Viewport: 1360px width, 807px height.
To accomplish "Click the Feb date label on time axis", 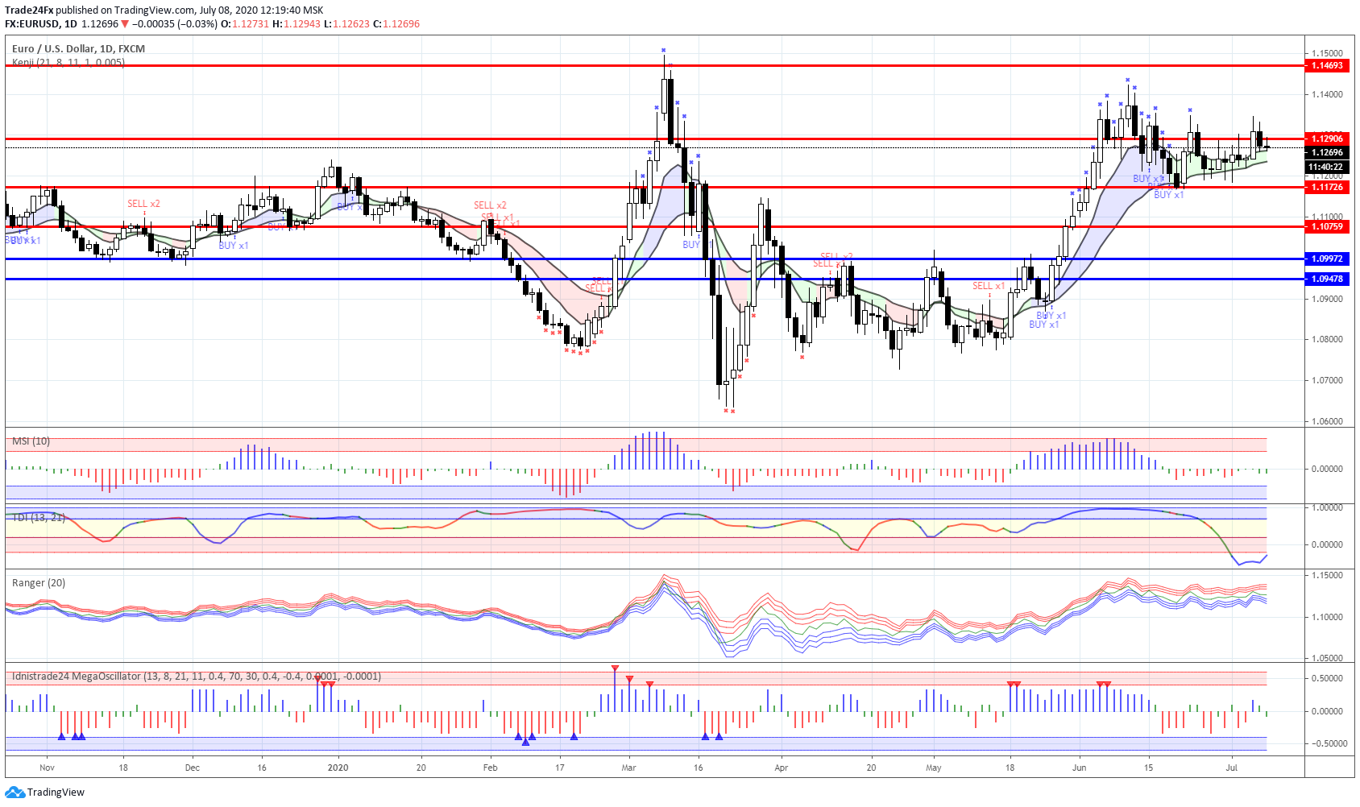I will tap(490, 768).
